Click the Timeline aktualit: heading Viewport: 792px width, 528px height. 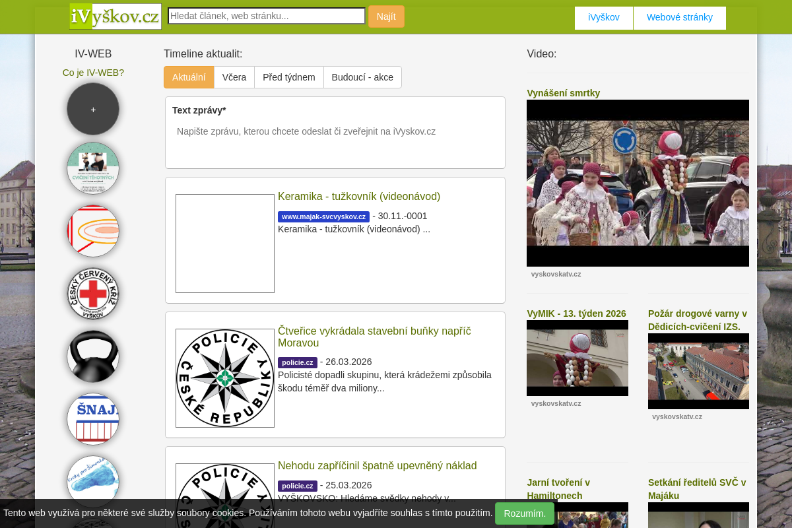[203, 54]
